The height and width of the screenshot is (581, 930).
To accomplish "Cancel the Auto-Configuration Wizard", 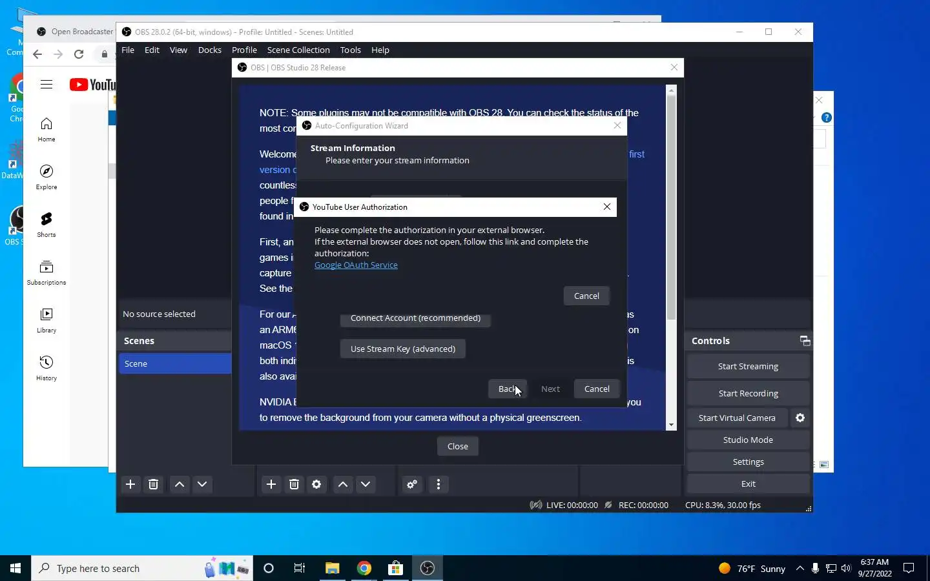I will point(597,389).
